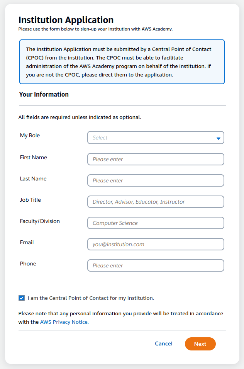
Task: Select the Job Title input field
Action: coord(156,202)
